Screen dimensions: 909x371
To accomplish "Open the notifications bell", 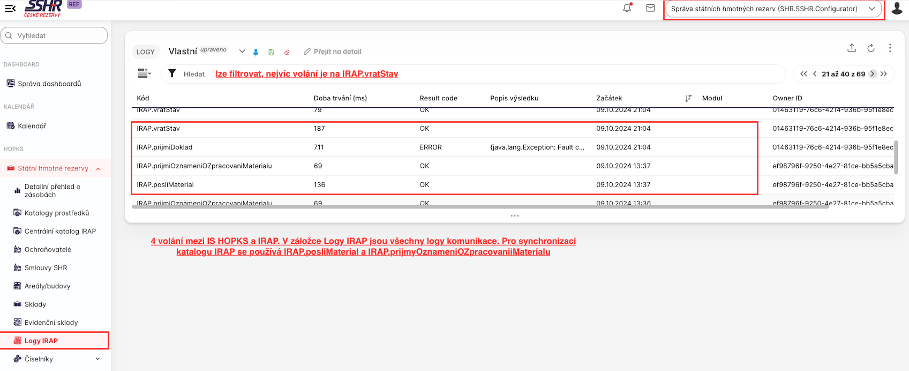I will [627, 9].
